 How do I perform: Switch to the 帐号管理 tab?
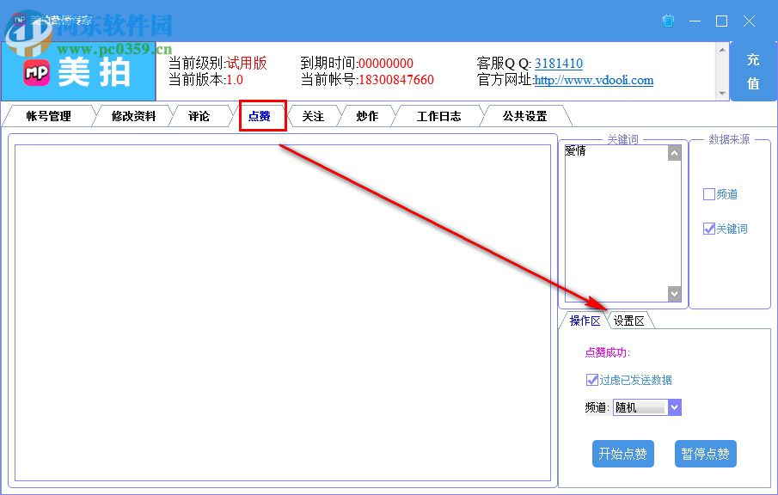coord(50,115)
